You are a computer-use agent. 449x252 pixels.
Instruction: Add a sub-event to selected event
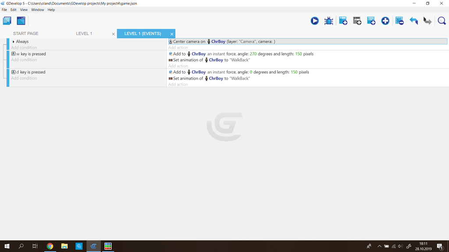point(357,21)
